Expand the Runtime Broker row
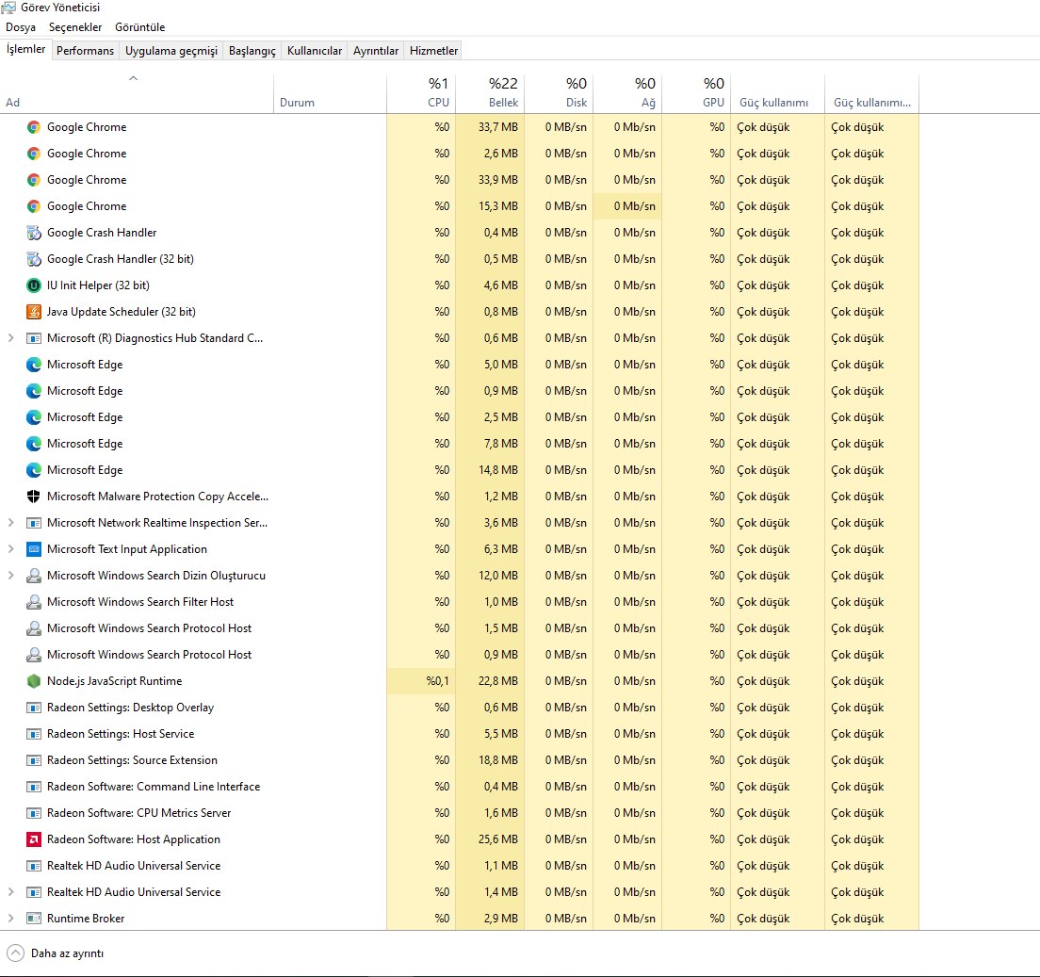1040x977 pixels. pyautogui.click(x=10, y=919)
